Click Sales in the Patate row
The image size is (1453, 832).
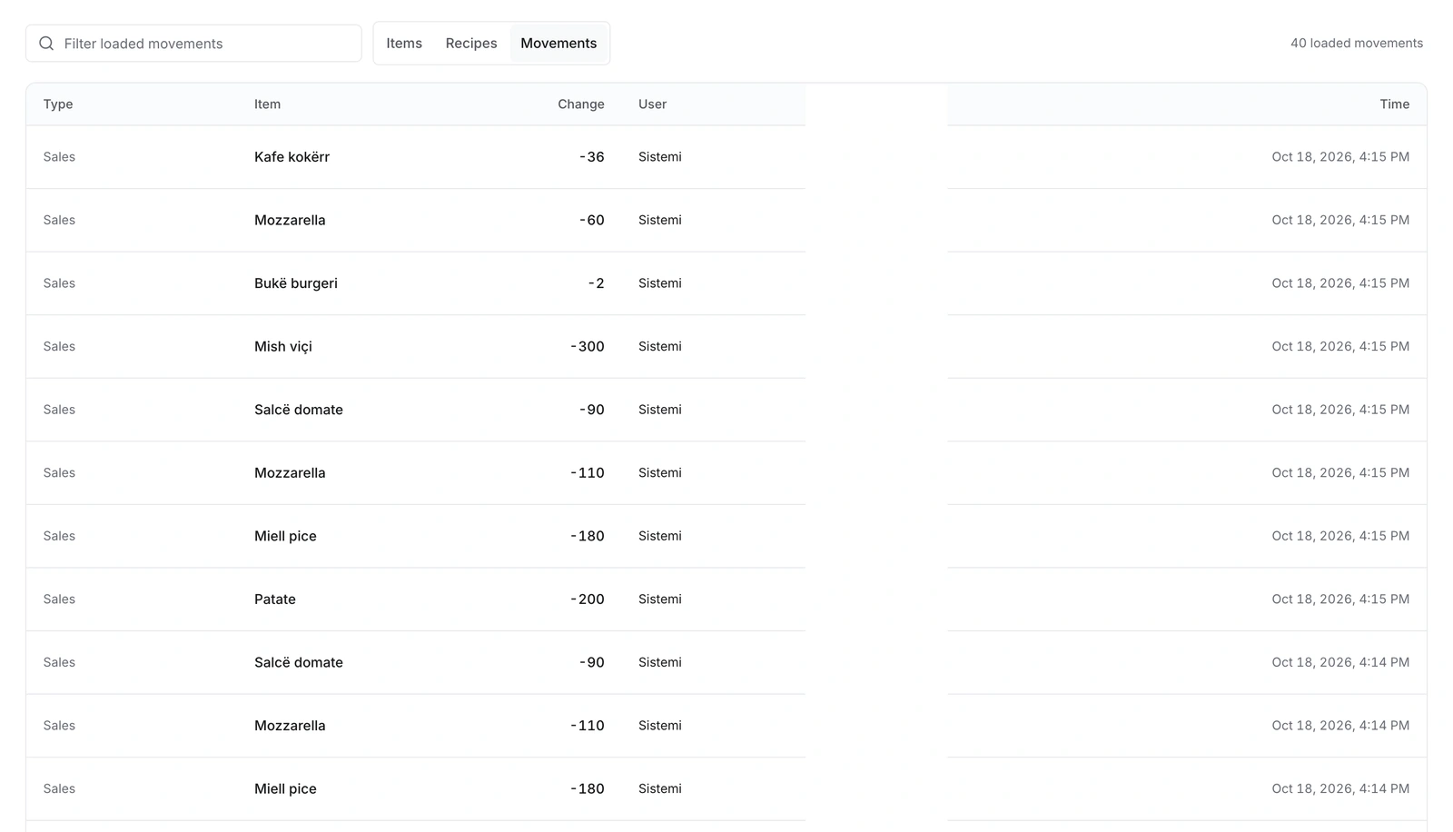click(59, 599)
